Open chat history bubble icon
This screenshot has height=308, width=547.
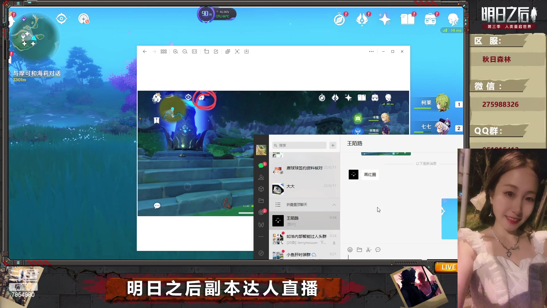[378, 250]
